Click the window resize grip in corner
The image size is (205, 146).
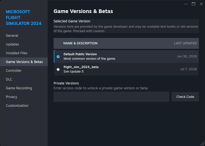[x=202, y=144]
